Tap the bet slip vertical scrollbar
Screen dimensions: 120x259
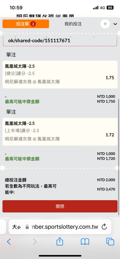(x=119, y=157)
